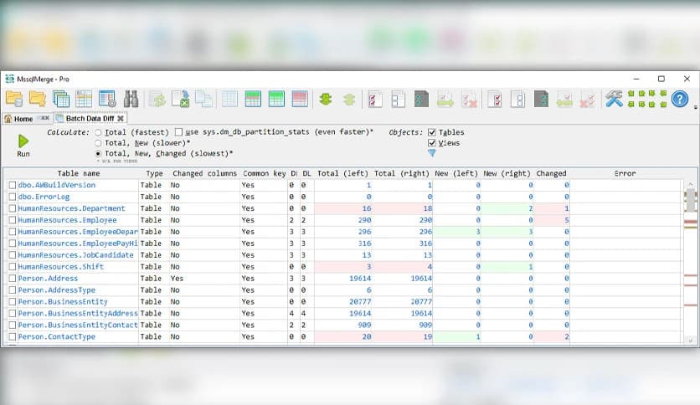
Task: Click the grid of small green arrows
Action: tap(647, 99)
